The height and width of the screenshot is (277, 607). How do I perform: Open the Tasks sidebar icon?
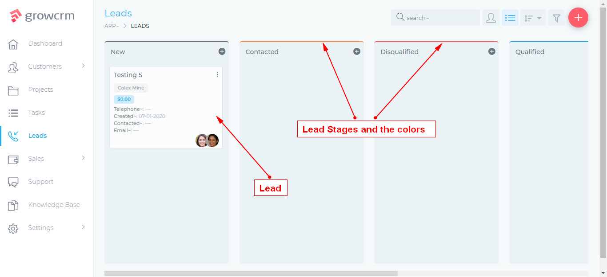[x=13, y=112]
